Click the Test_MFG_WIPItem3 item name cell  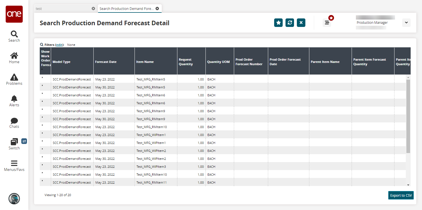coord(156,167)
